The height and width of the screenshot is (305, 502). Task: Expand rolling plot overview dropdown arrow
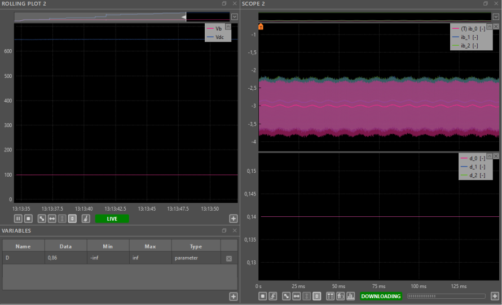(235, 17)
